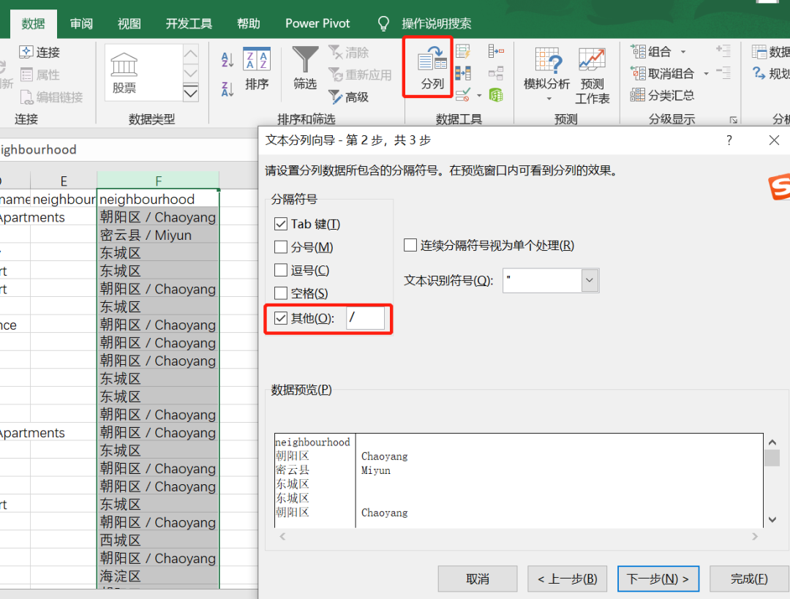
Task: Select column F header
Action: click(x=158, y=181)
